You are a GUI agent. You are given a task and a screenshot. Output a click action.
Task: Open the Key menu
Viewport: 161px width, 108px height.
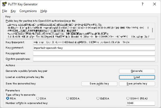pyautogui.click(x=13, y=11)
